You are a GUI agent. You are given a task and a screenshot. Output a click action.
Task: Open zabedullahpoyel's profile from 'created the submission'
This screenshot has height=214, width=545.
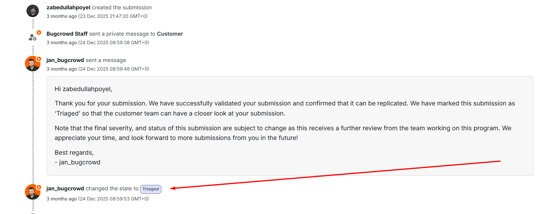point(68,7)
